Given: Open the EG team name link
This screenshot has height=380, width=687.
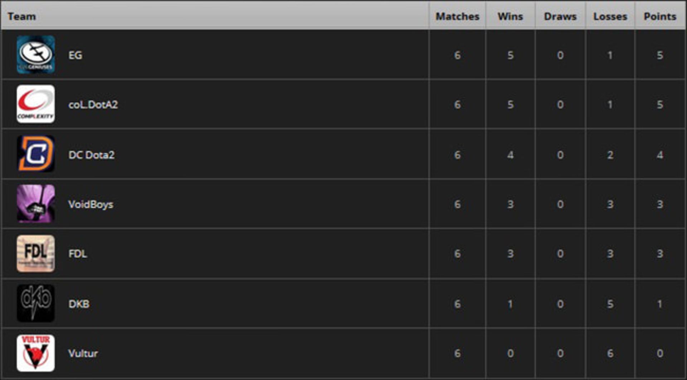Looking at the screenshot, I should coord(75,55).
